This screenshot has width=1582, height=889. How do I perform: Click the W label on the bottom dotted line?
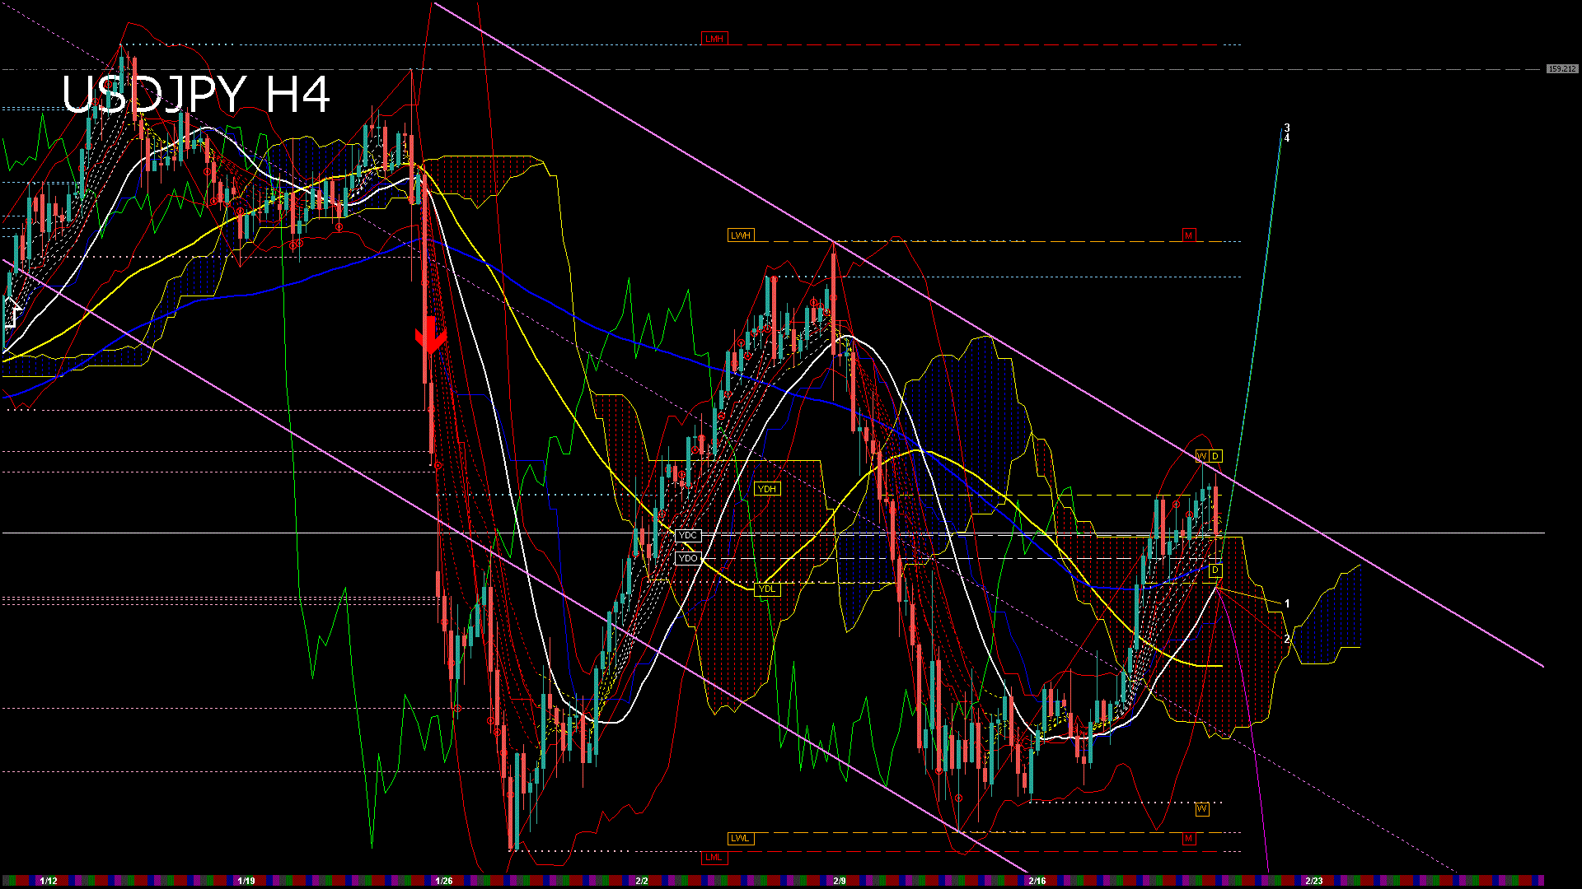(x=1201, y=809)
